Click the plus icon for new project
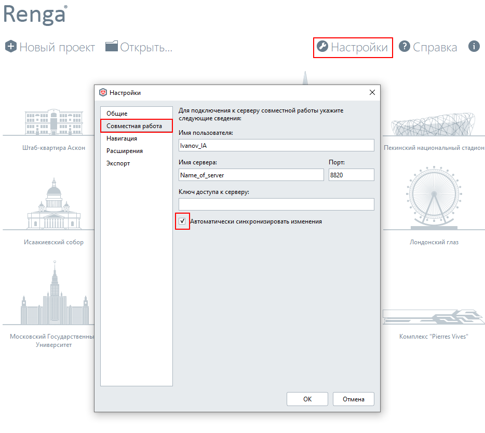Viewport: 485px width, 433px height. point(11,47)
